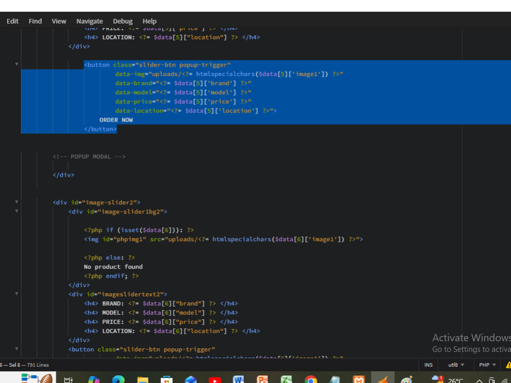Collapse fold arrow beside selected slider-btn button line
This screenshot has width=511, height=383.
(17, 64)
